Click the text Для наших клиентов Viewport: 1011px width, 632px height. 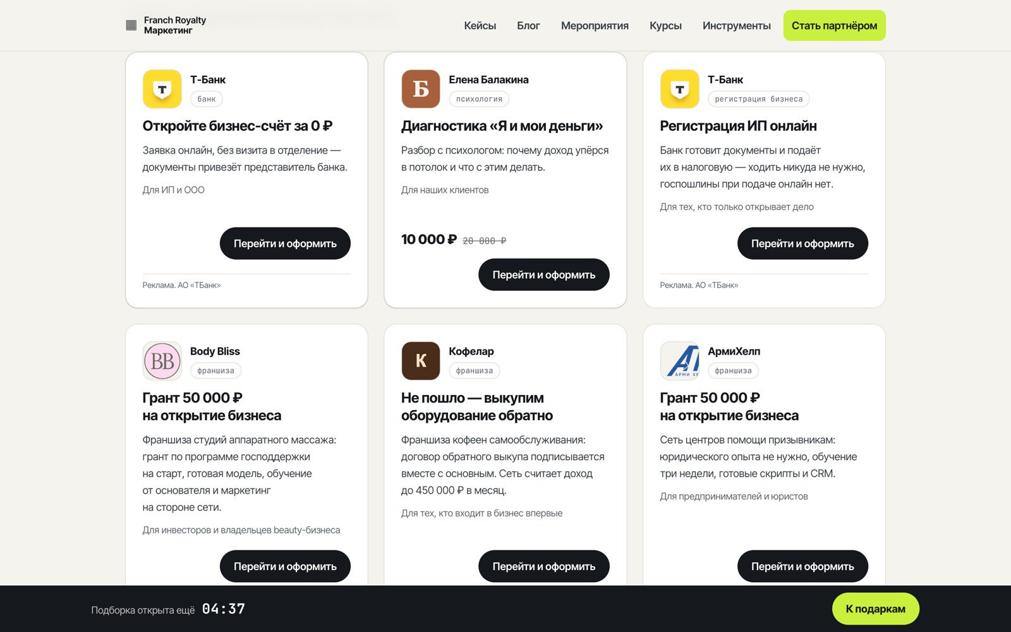tap(445, 190)
